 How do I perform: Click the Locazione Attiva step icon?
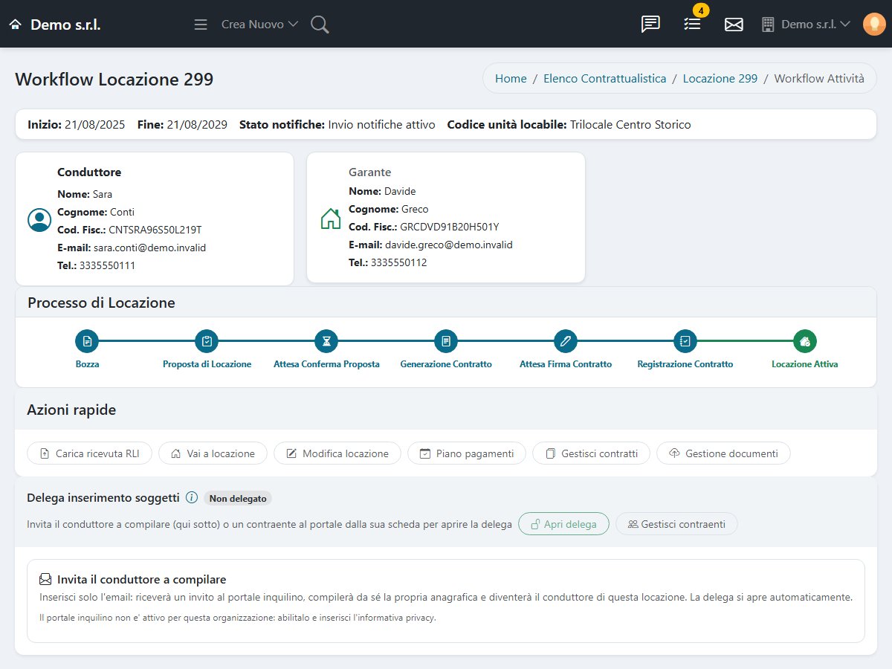[x=805, y=341]
